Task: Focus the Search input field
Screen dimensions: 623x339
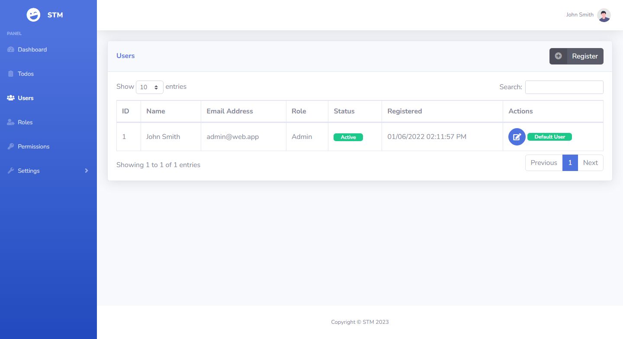Action: tap(564, 87)
